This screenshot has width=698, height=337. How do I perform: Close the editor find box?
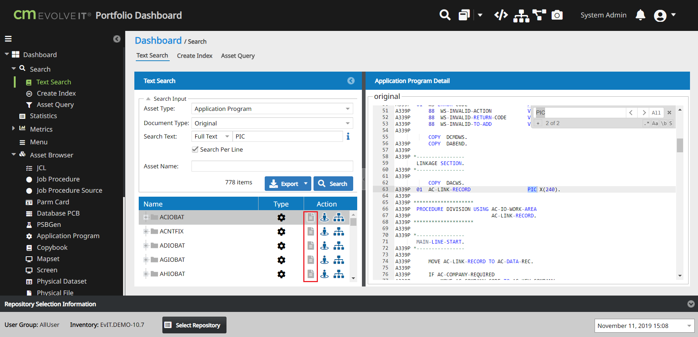[669, 113]
